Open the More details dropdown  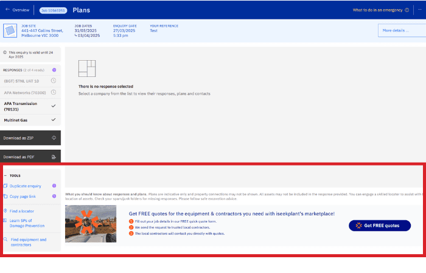[399, 30]
